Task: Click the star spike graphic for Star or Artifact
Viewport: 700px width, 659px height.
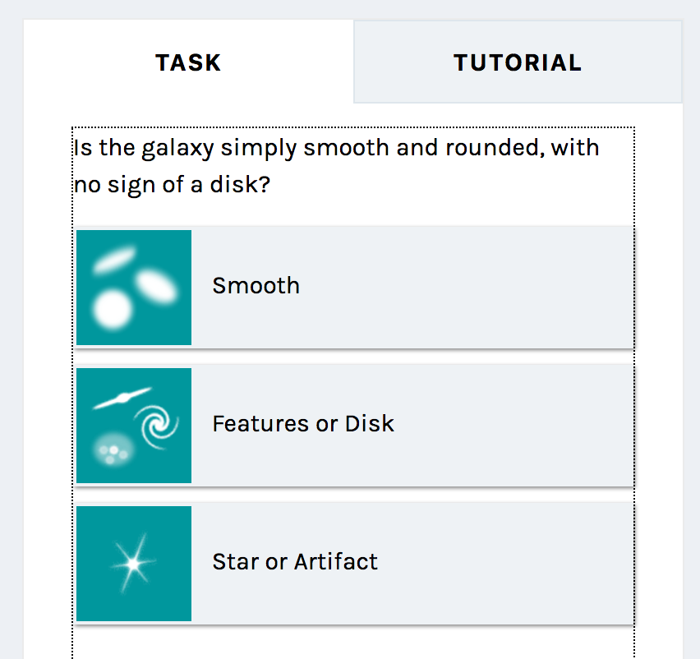Action: pyautogui.click(x=132, y=562)
